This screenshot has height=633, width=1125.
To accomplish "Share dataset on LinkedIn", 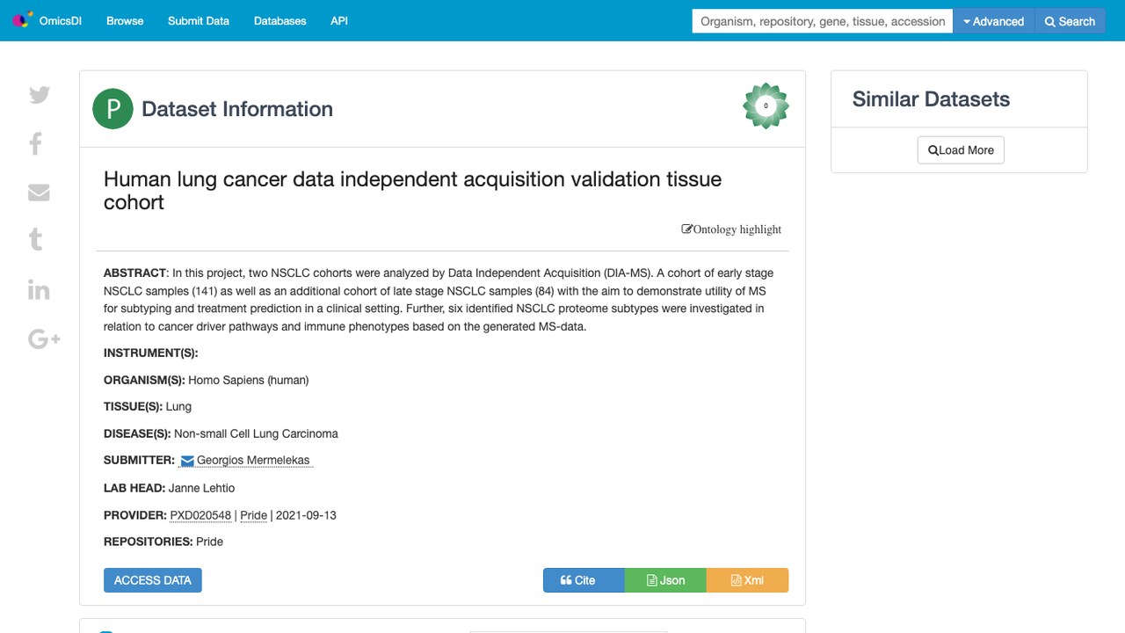I will pyautogui.click(x=39, y=290).
